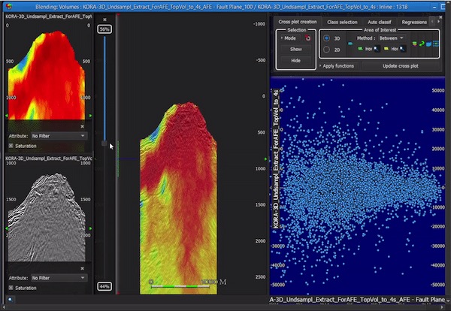Click the blended fault plane image
This screenshot has height=311, width=451.
point(178,198)
